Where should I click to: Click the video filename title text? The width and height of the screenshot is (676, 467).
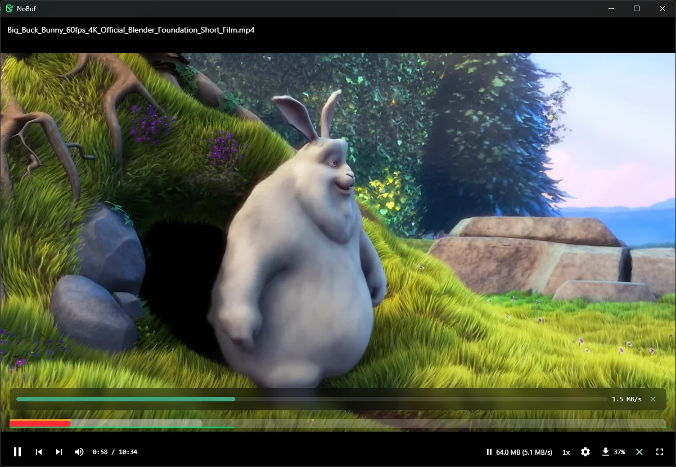(131, 30)
